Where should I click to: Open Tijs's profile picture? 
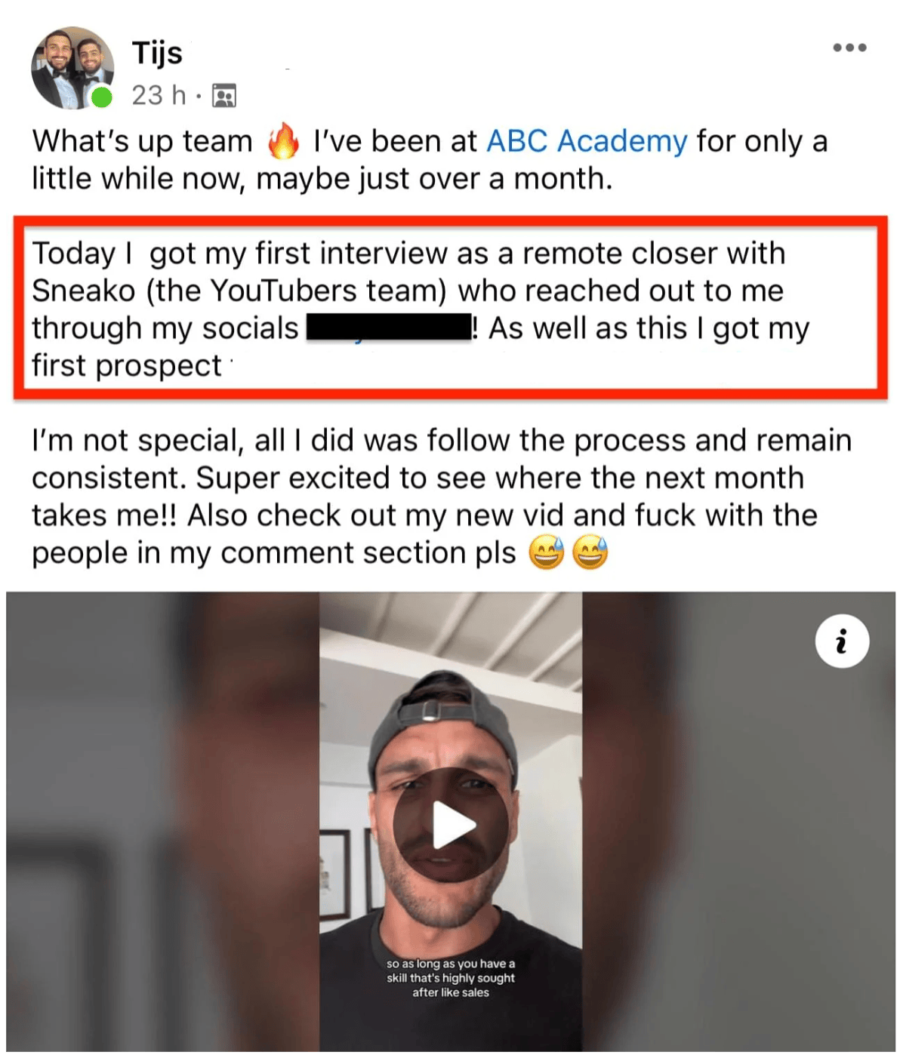point(72,68)
